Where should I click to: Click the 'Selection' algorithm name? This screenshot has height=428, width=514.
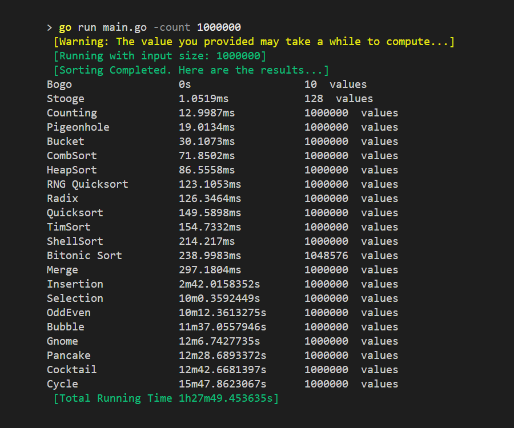[75, 298]
